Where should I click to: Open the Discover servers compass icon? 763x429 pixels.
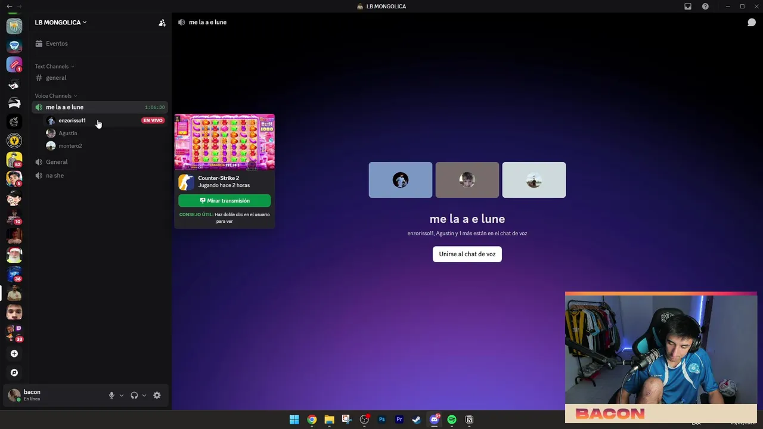[x=14, y=373]
